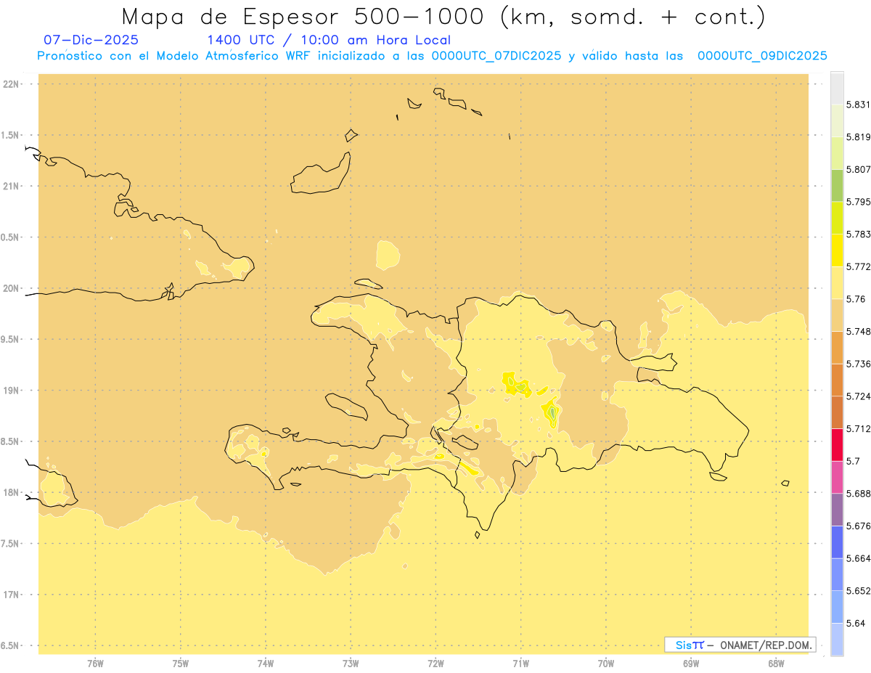Click the orange swatch between 5.736 and 5.748
This screenshot has height=673, width=871.
point(837,347)
